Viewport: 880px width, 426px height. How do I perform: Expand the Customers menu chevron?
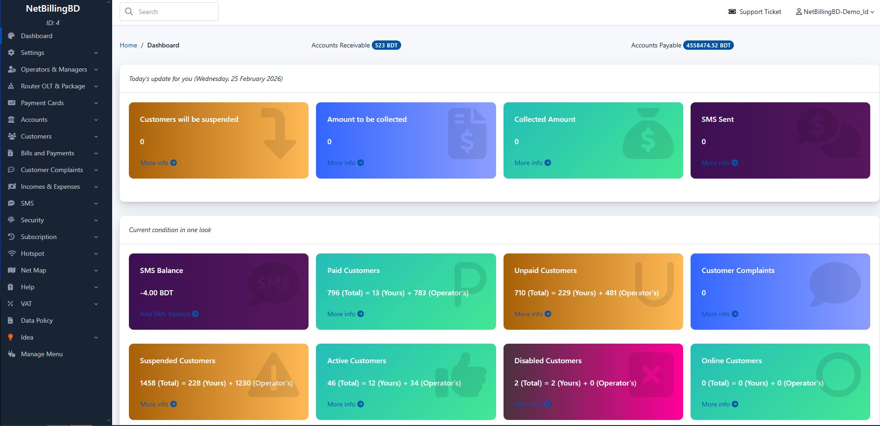click(96, 136)
